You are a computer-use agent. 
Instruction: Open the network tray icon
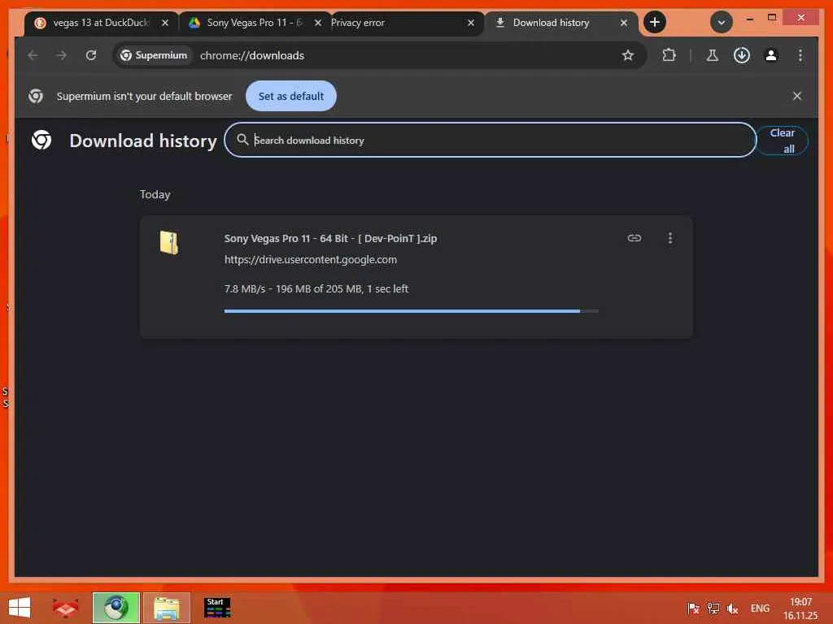pos(713,609)
